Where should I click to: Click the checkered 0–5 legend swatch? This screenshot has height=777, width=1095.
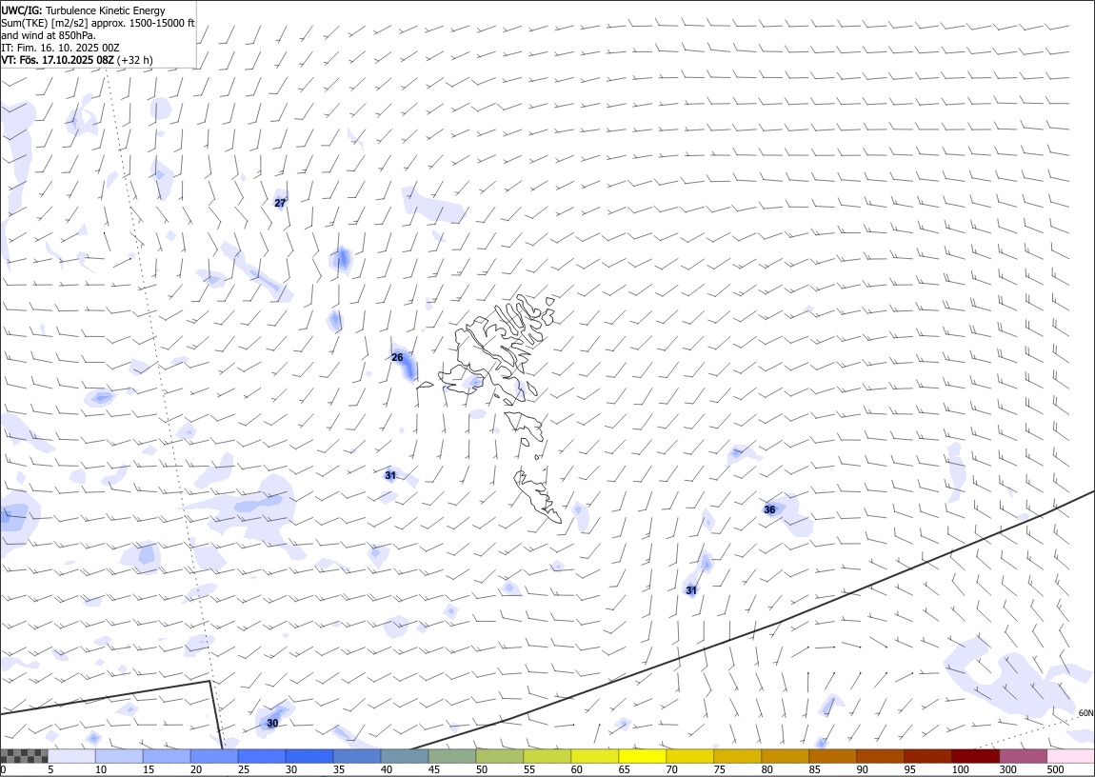click(25, 756)
